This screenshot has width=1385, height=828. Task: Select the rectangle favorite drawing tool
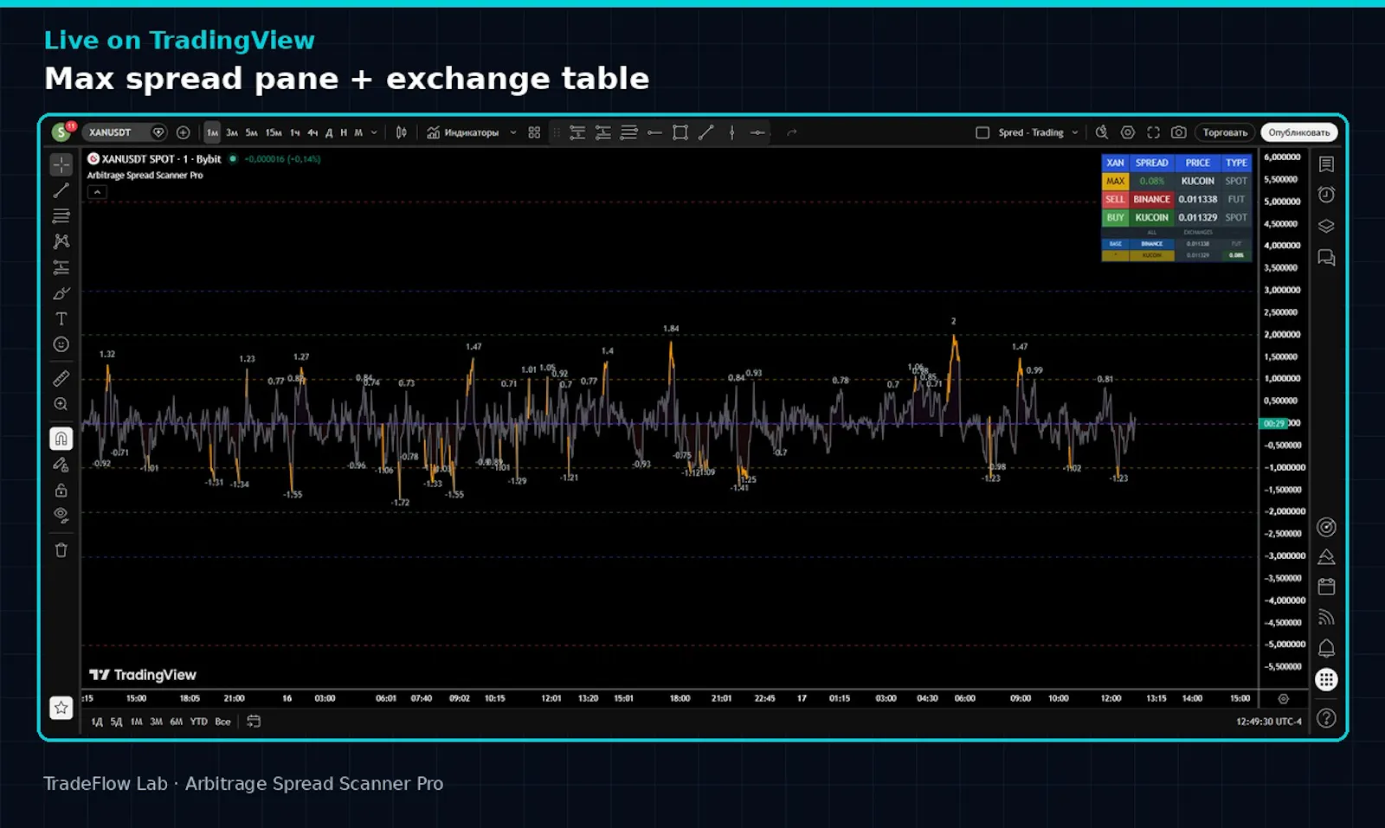pyautogui.click(x=680, y=132)
